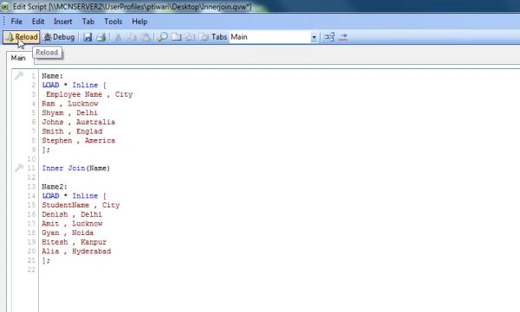Click the wrench marker on line 11

click(x=19, y=168)
